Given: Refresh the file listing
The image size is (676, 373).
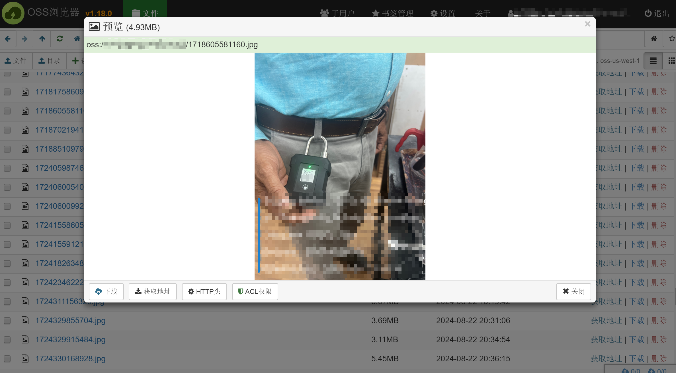Looking at the screenshot, I should click(x=60, y=39).
